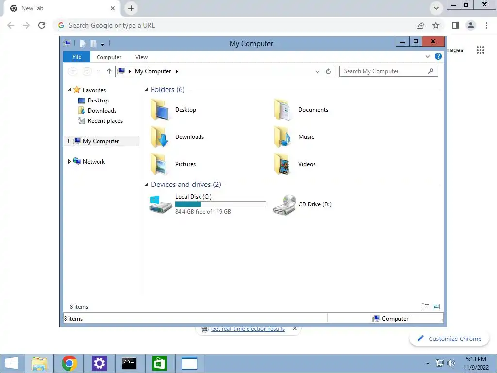This screenshot has height=373, width=497.
Task: Click My Computer breadcrumb in address bar
Action: (153, 72)
